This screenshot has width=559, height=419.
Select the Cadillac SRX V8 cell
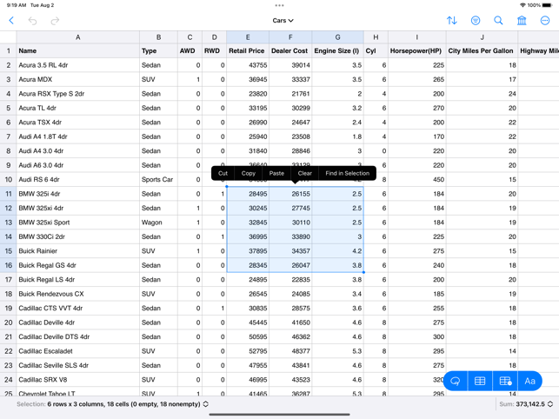[x=77, y=379]
